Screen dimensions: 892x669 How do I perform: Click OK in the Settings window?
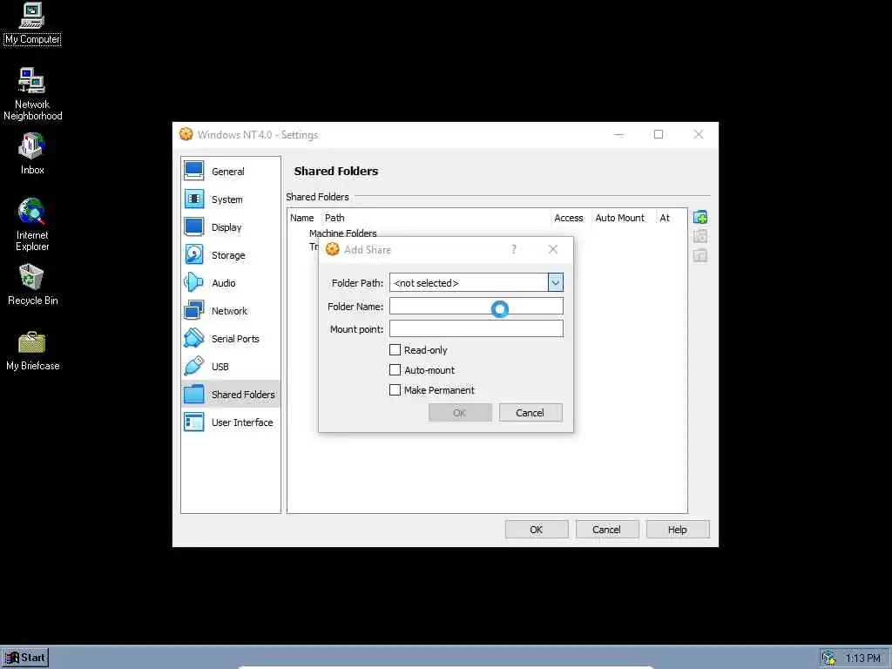click(537, 530)
